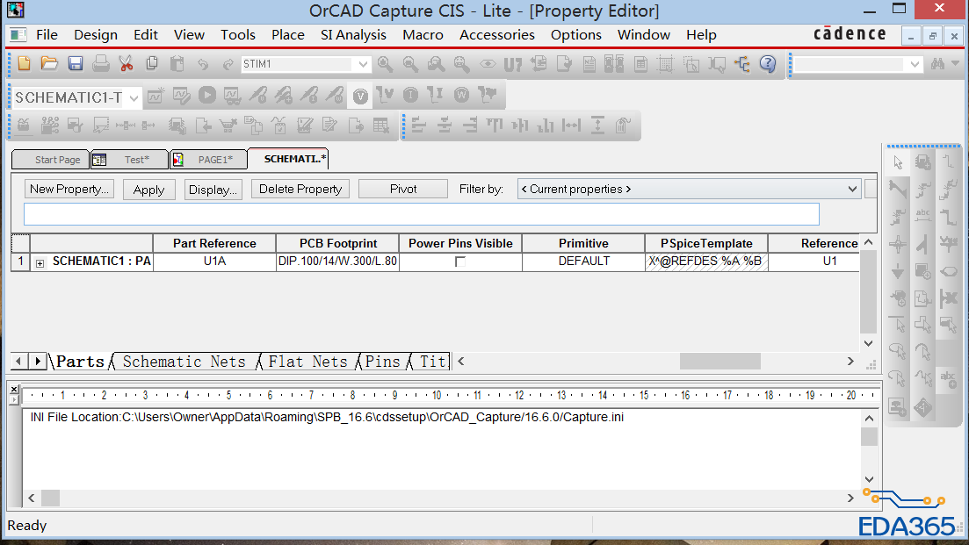Open the search box dropdown arrow
The height and width of the screenshot is (545, 969).
click(914, 64)
